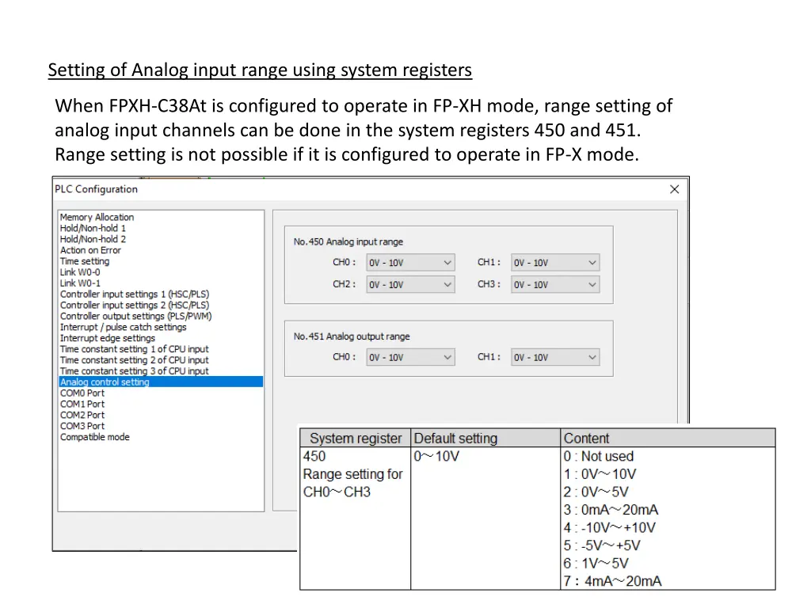Select Controller output settings (PLS/PWM)

135,316
